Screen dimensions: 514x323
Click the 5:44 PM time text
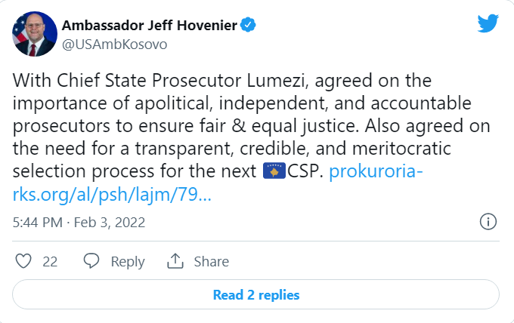(39, 223)
